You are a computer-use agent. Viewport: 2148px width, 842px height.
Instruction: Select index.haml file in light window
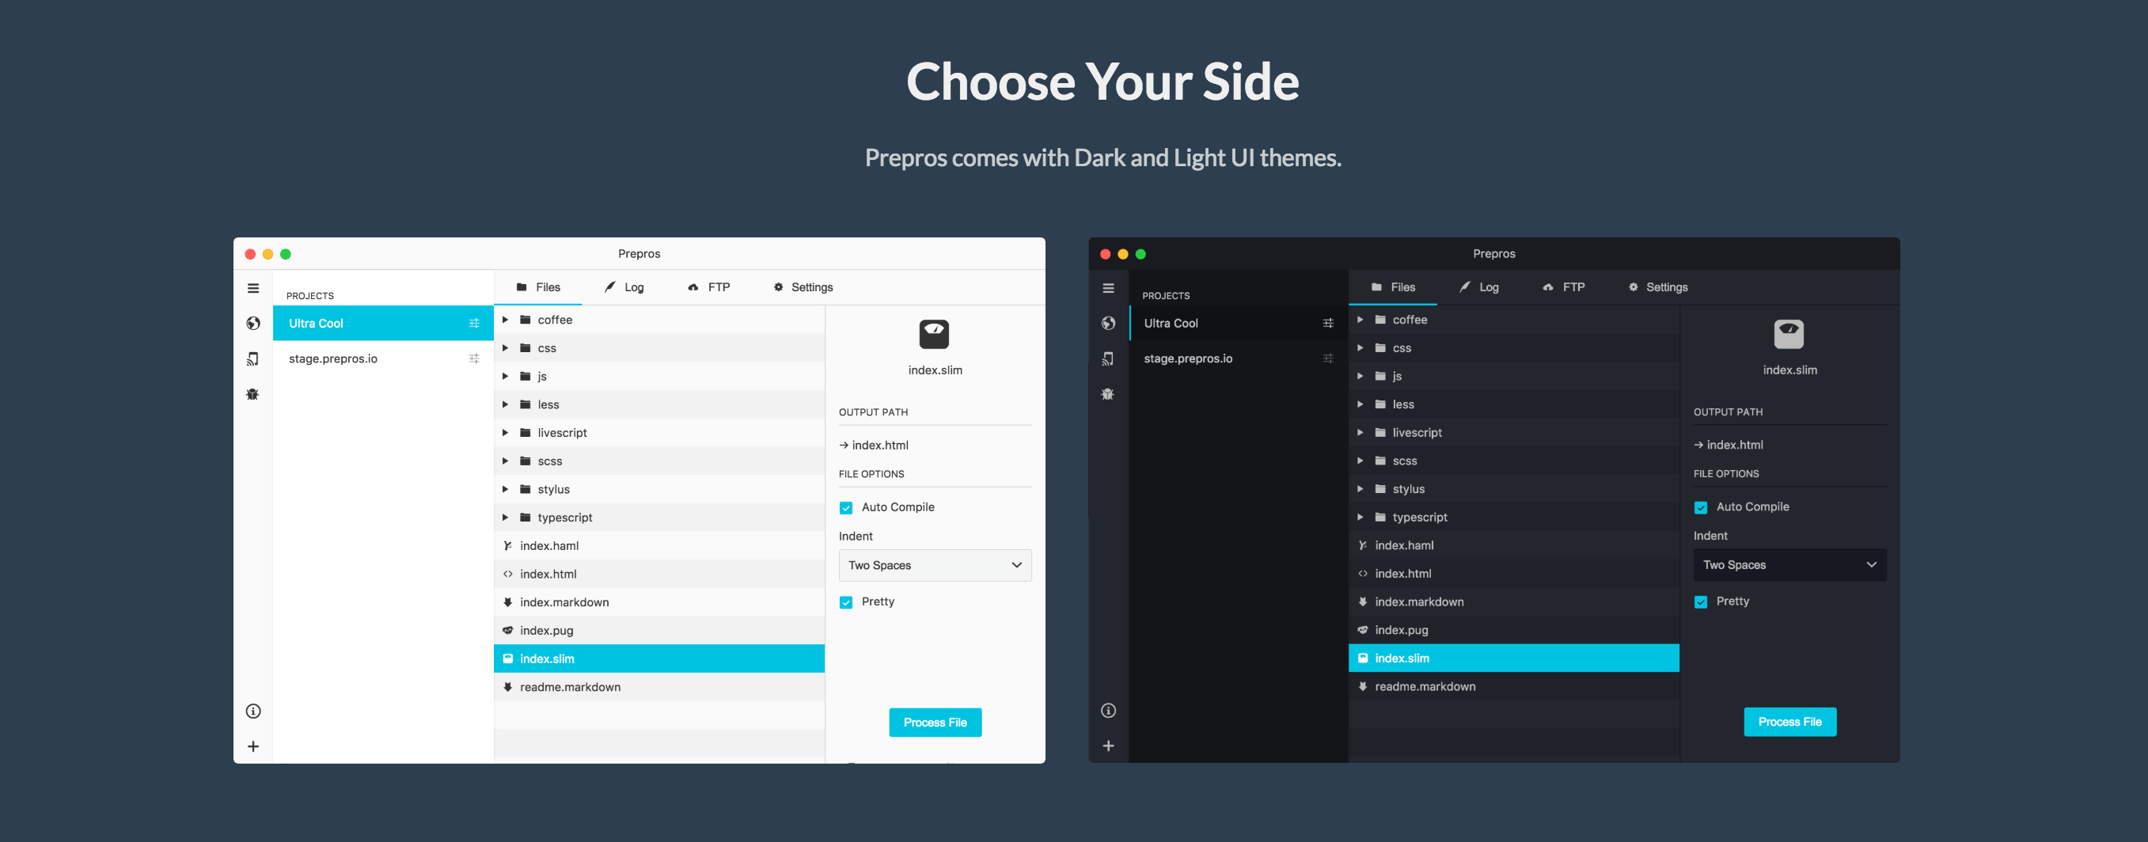point(658,546)
